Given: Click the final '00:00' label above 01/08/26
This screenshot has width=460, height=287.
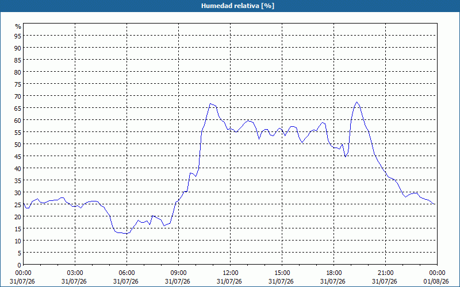Looking at the screenshot, I should click(437, 273).
